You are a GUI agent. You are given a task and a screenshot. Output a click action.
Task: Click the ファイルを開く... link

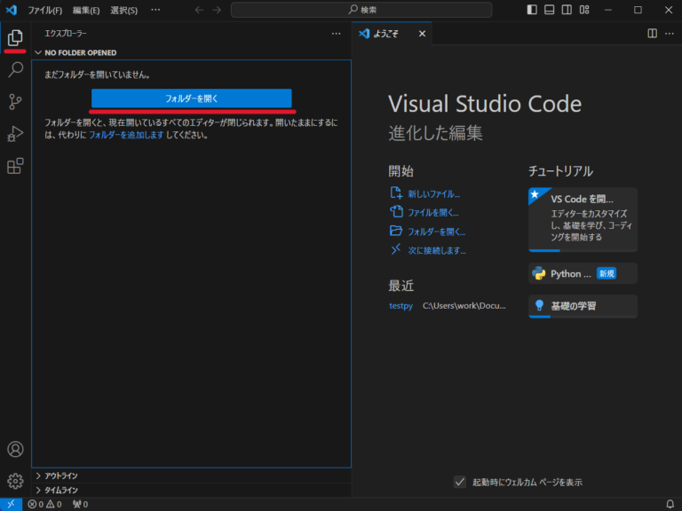(432, 213)
